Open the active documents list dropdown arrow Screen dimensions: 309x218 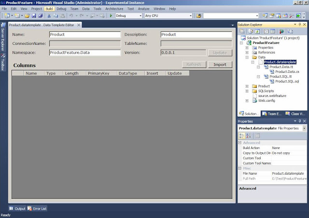click(233, 25)
